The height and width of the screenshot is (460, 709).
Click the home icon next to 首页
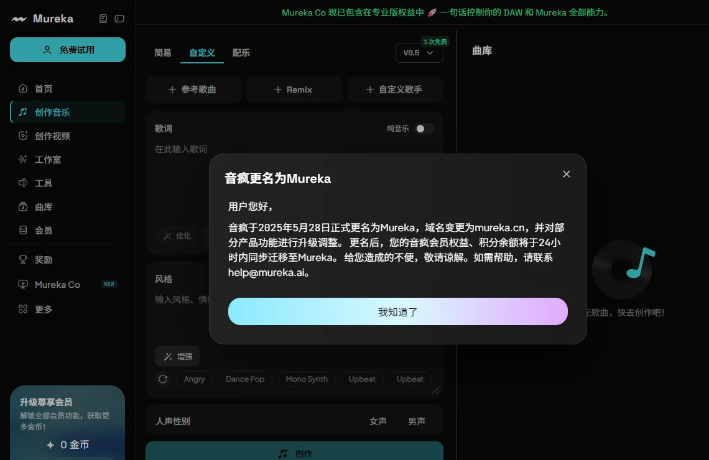(23, 88)
